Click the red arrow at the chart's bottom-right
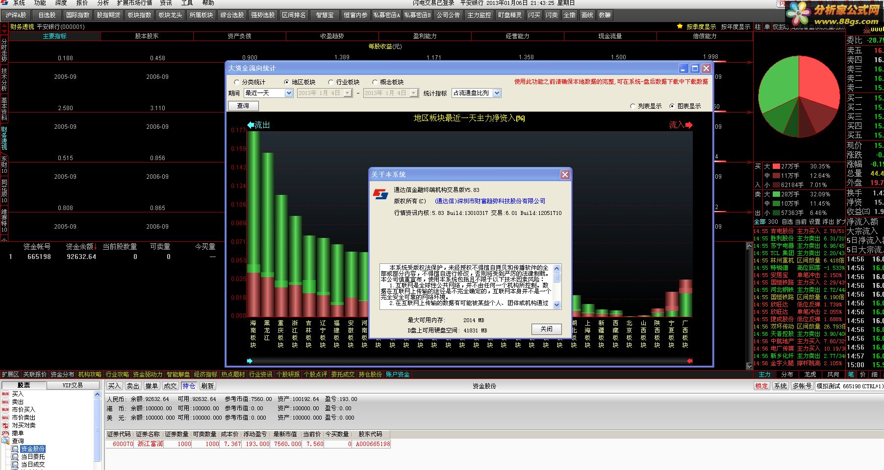This screenshot has width=884, height=470. coord(690,361)
